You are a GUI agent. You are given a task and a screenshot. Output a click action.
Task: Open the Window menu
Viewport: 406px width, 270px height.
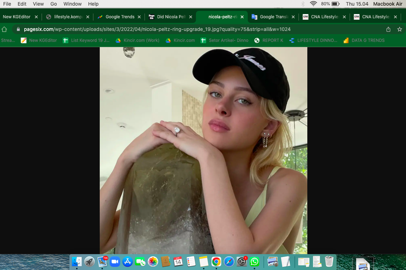click(x=73, y=4)
